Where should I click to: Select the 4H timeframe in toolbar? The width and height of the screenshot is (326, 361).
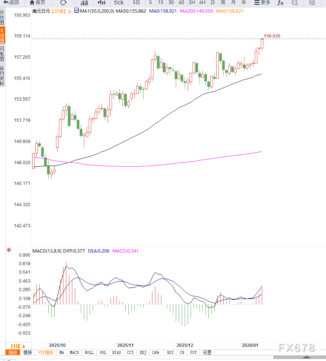pyautogui.click(x=202, y=3)
